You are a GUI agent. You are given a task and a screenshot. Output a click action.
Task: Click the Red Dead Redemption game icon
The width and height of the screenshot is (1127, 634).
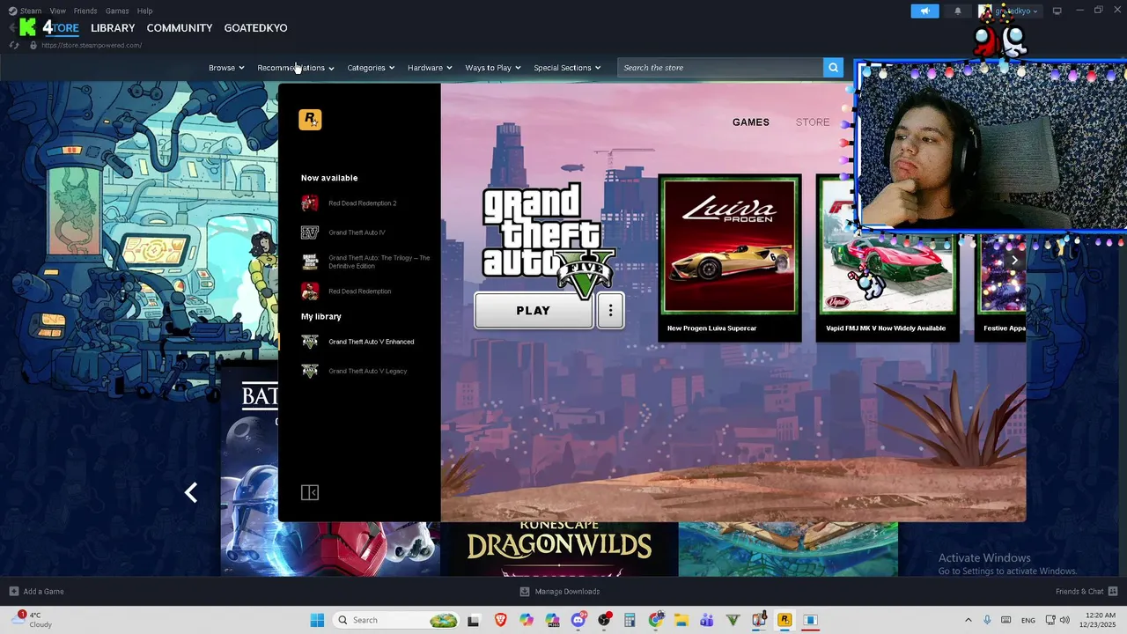(x=310, y=291)
